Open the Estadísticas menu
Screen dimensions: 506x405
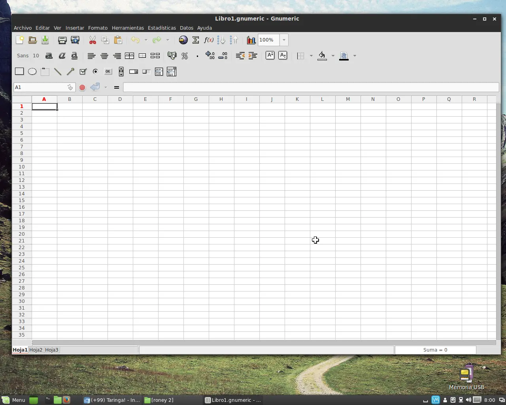click(162, 28)
